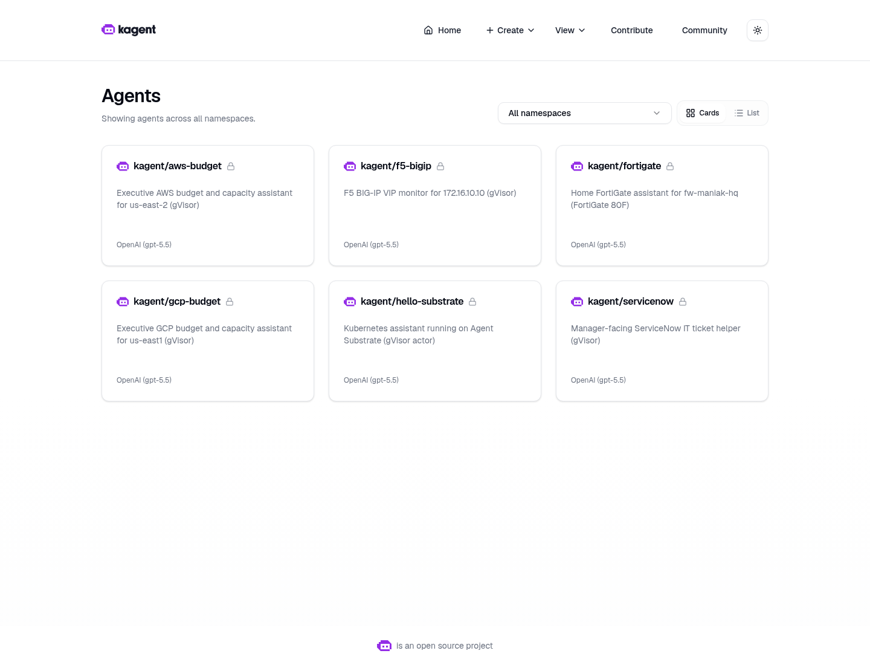
Task: Click the robot icon on kagent/gcp-budget card
Action: click(x=123, y=302)
